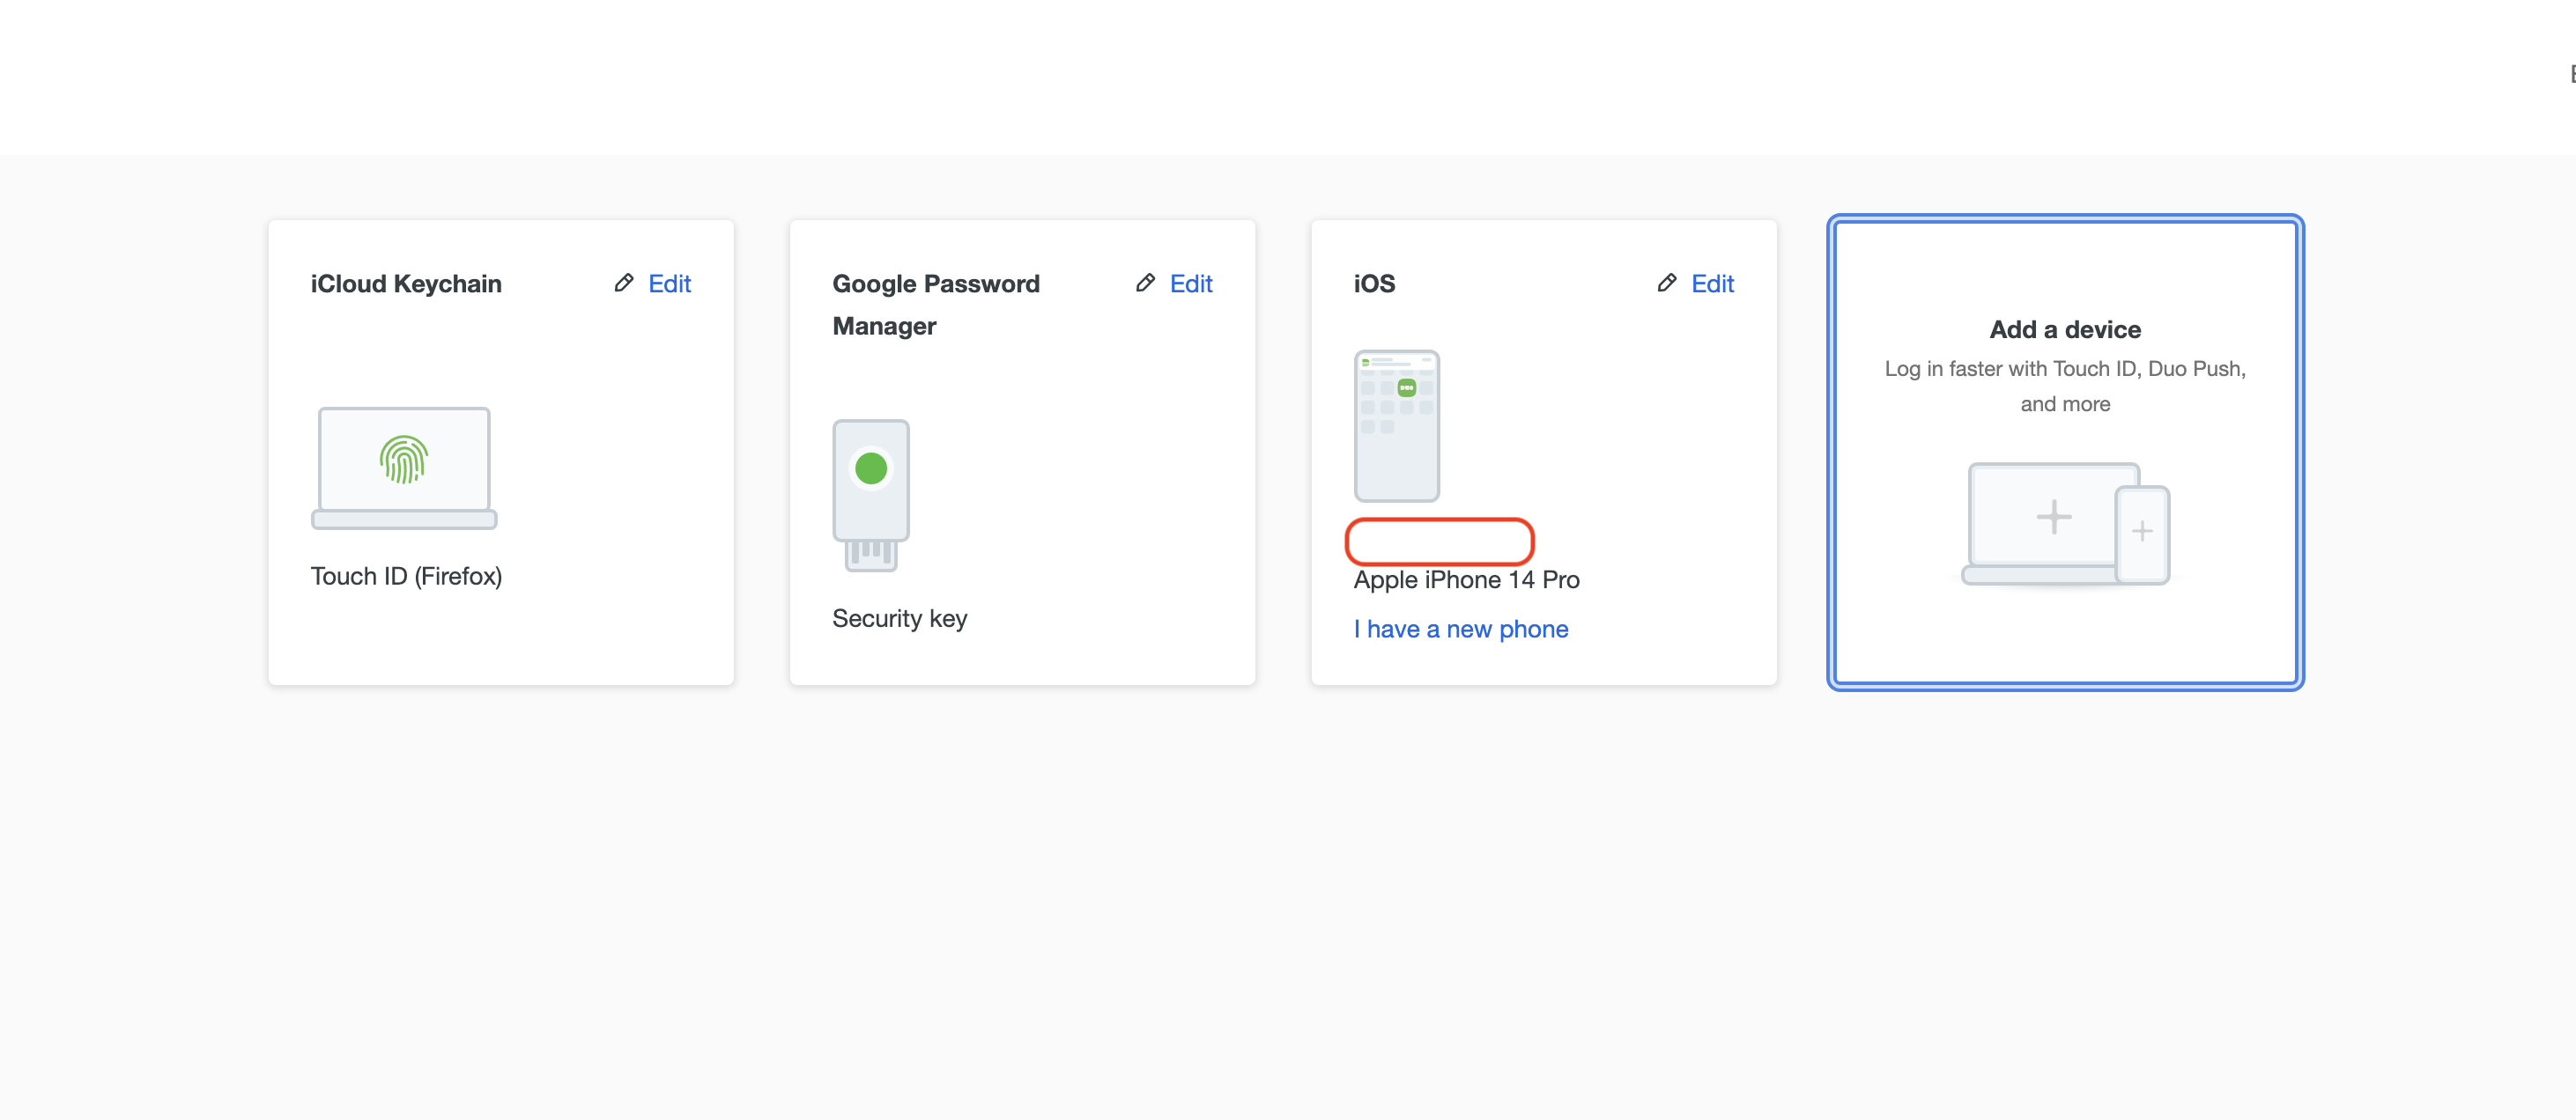2576x1120 pixels.
Task: Click the pencil icon on iCloud Keychain card
Action: tap(624, 283)
